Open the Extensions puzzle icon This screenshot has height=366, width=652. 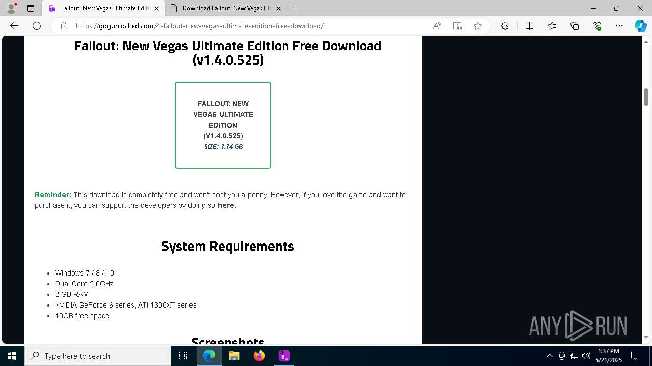click(x=505, y=26)
